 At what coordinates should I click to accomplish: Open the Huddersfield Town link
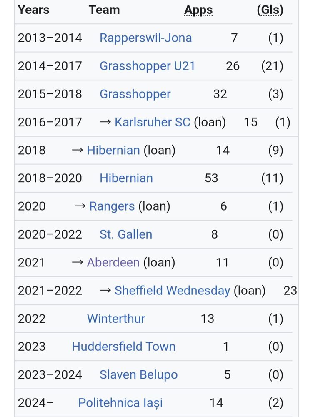123,347
